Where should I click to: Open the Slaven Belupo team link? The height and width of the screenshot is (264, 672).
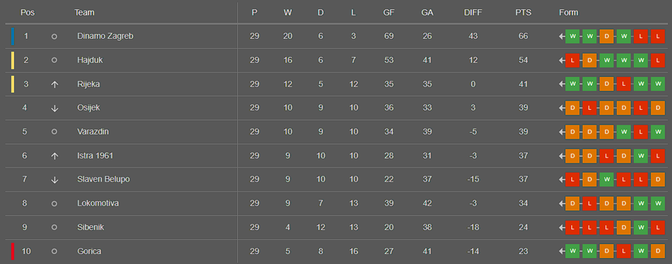click(x=103, y=180)
